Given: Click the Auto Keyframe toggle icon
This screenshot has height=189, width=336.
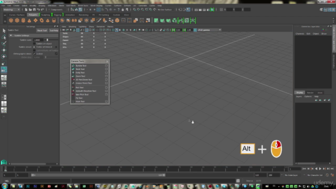Looking at the screenshot, I should [x=327, y=175].
